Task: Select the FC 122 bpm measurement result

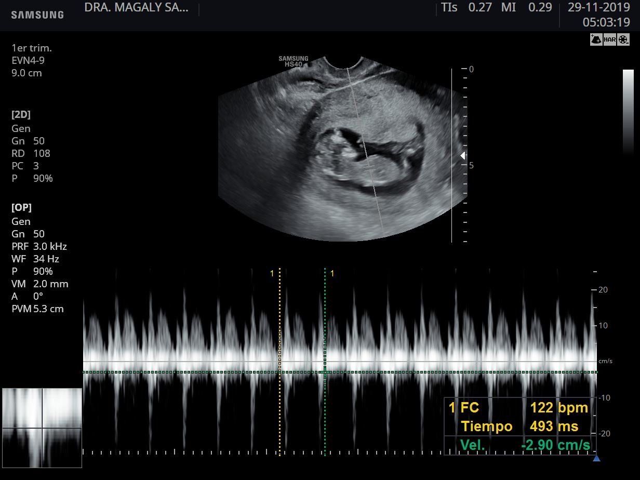Action: coord(518,408)
